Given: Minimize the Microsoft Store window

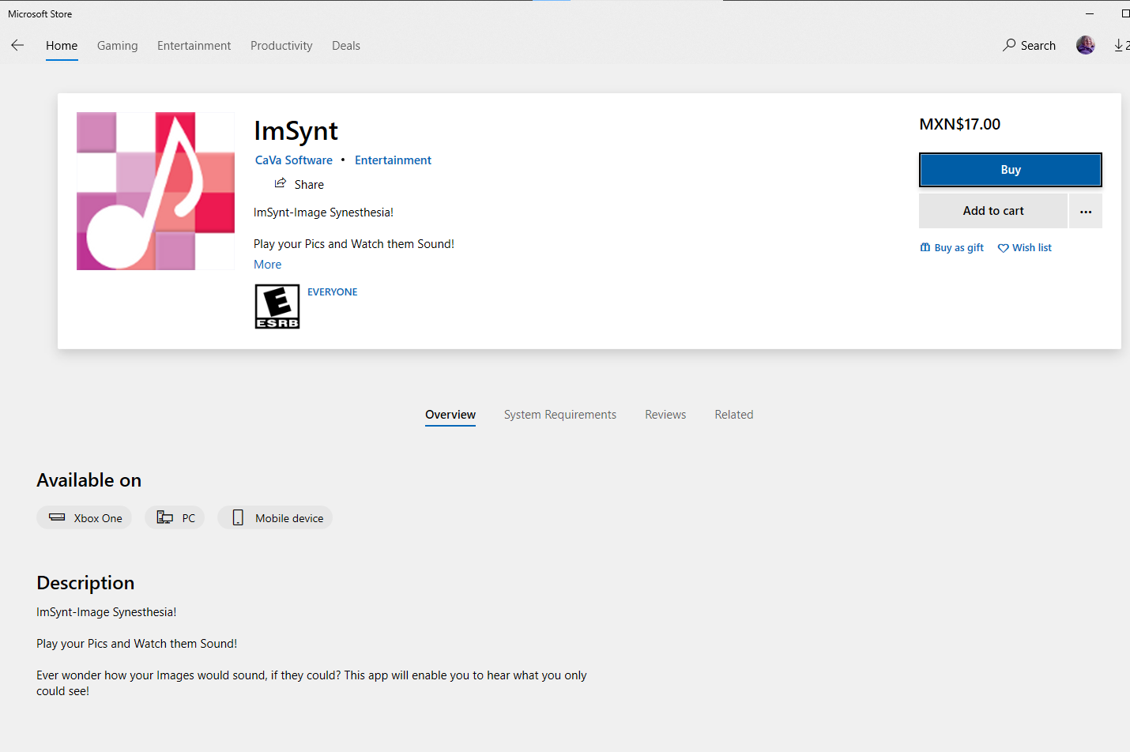Looking at the screenshot, I should click(x=1090, y=13).
